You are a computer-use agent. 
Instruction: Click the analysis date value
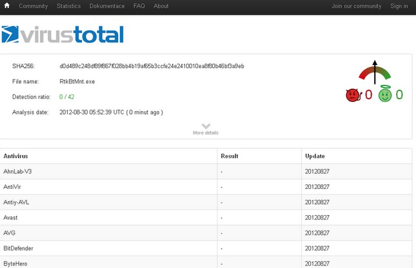(111, 112)
